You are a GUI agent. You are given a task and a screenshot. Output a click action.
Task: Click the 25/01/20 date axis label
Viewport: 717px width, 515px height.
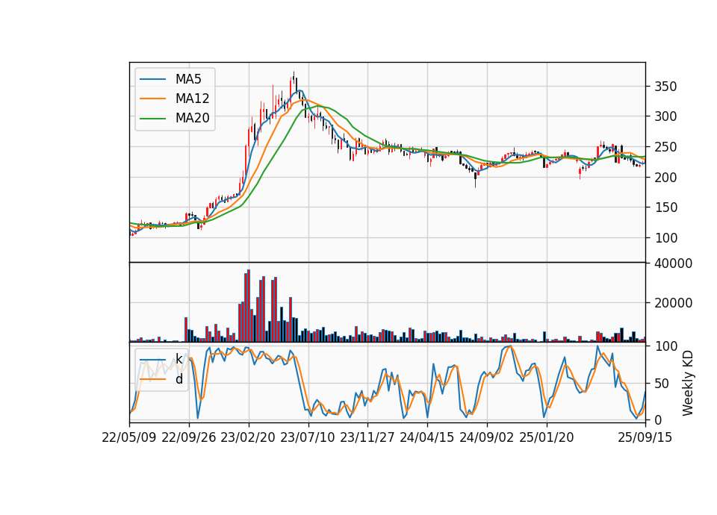547,437
